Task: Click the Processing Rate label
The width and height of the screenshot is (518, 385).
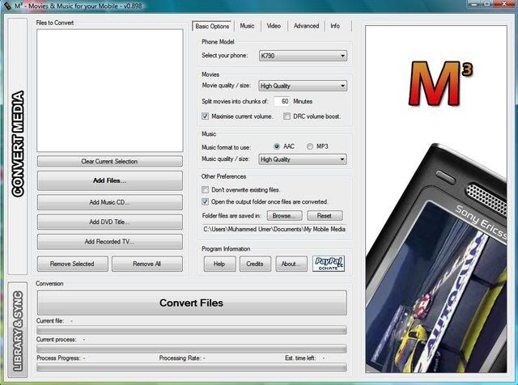Action: click(180, 358)
